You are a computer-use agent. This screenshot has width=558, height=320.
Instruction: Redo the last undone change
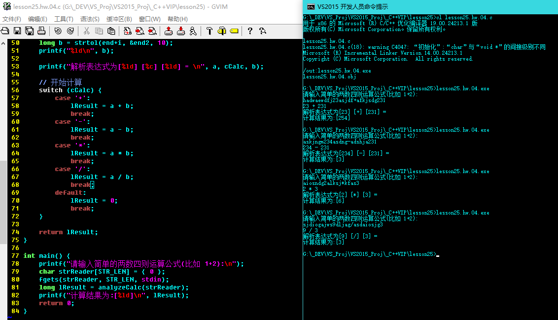(70, 31)
